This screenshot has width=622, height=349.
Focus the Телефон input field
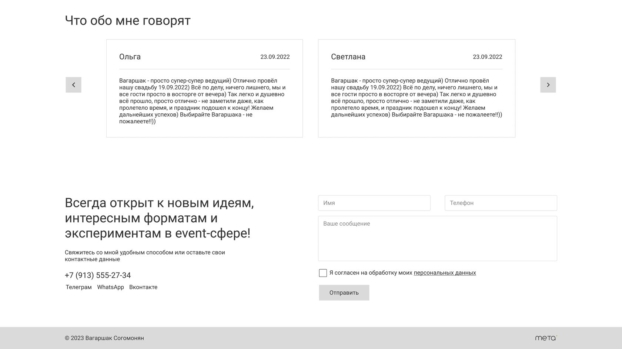501,203
